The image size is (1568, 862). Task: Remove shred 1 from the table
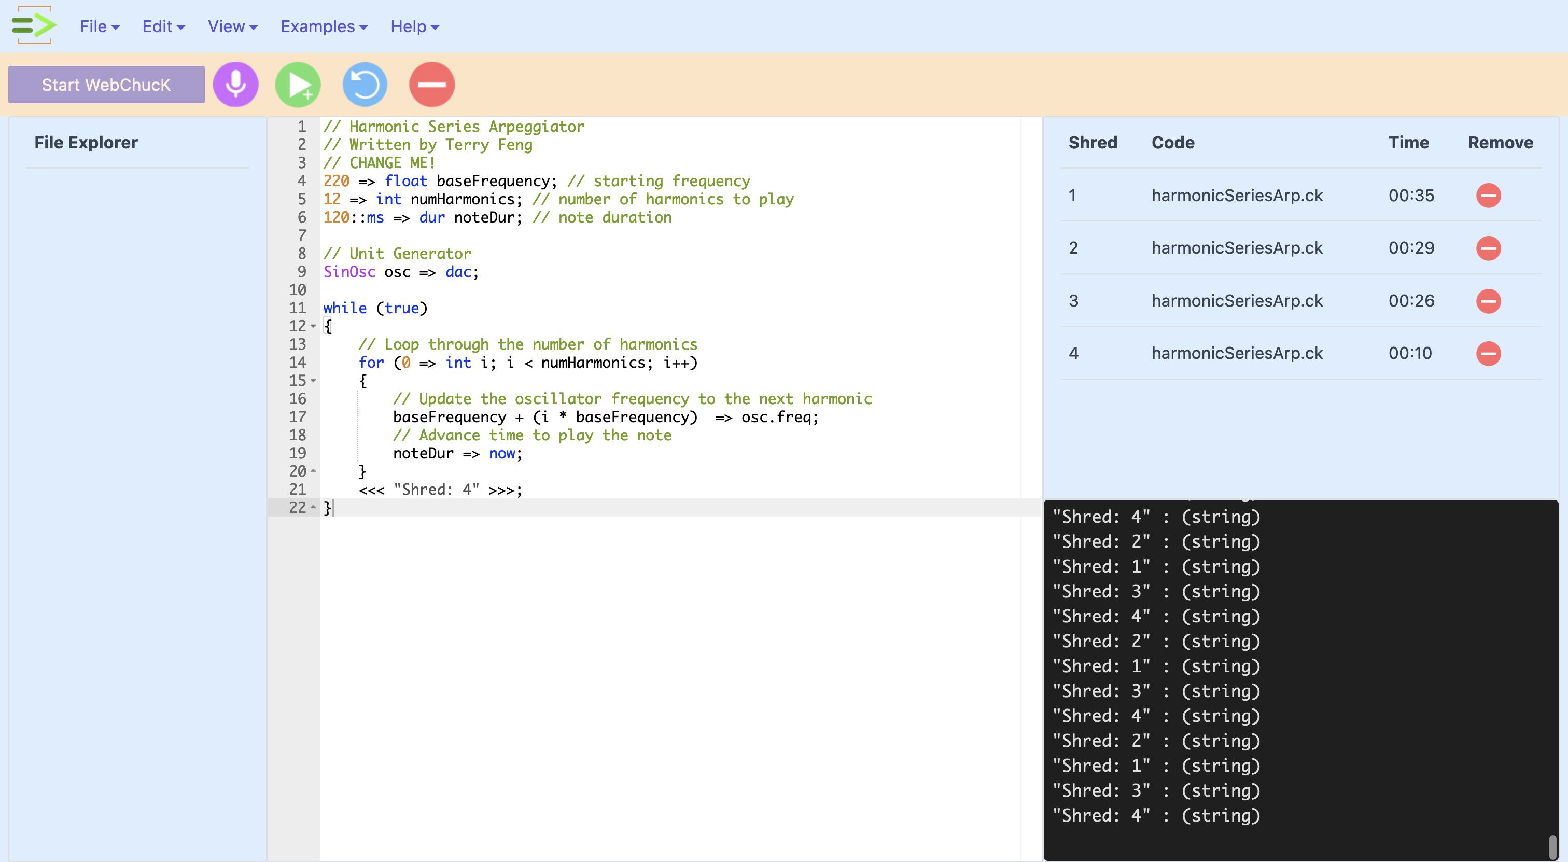[x=1488, y=196]
